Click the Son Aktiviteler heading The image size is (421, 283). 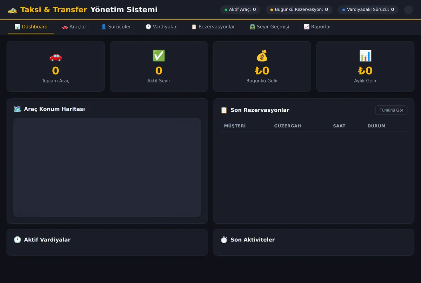click(253, 239)
